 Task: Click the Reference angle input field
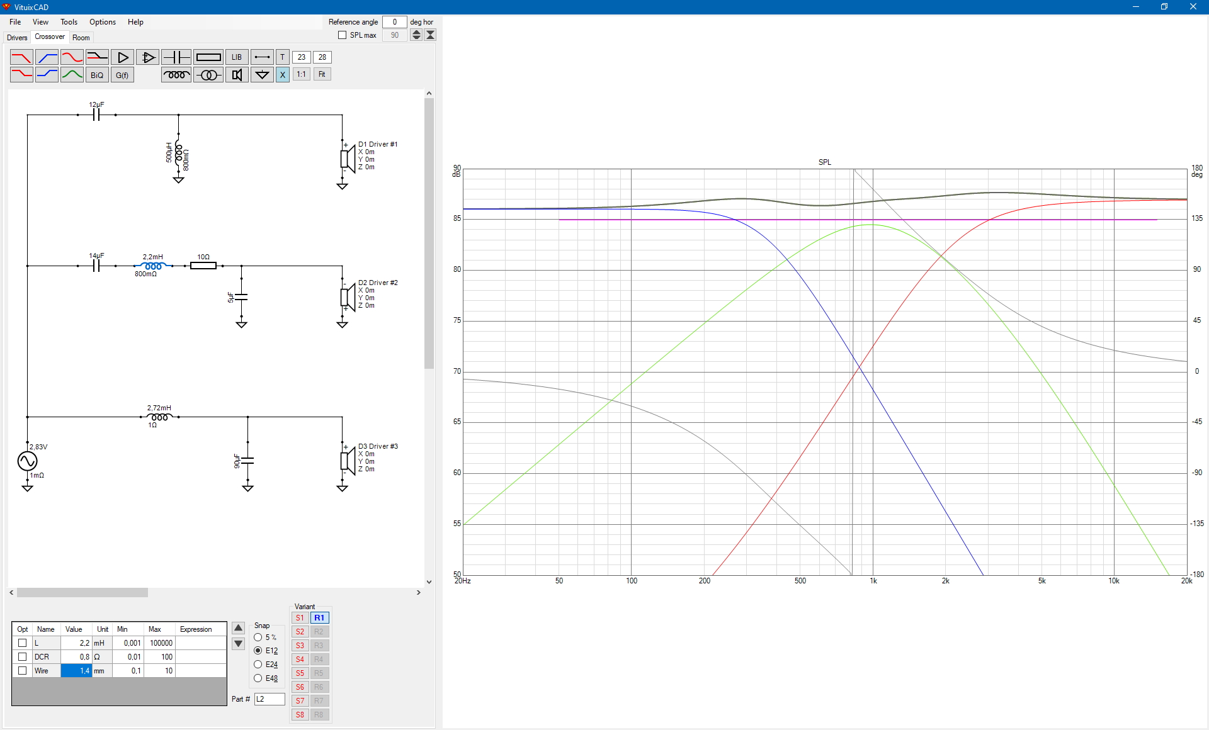395,22
